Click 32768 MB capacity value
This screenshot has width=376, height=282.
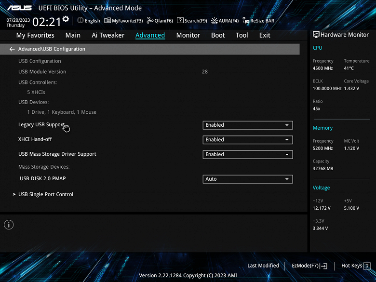click(x=323, y=169)
